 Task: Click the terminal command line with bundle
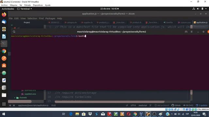click(x=48, y=36)
